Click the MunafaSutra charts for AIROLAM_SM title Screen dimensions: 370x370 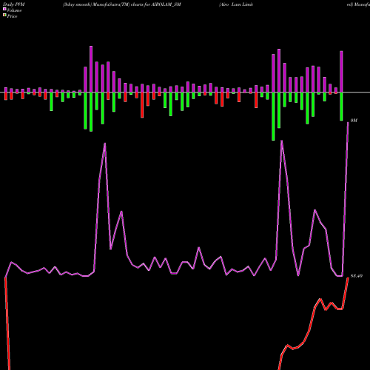[x=122, y=4]
